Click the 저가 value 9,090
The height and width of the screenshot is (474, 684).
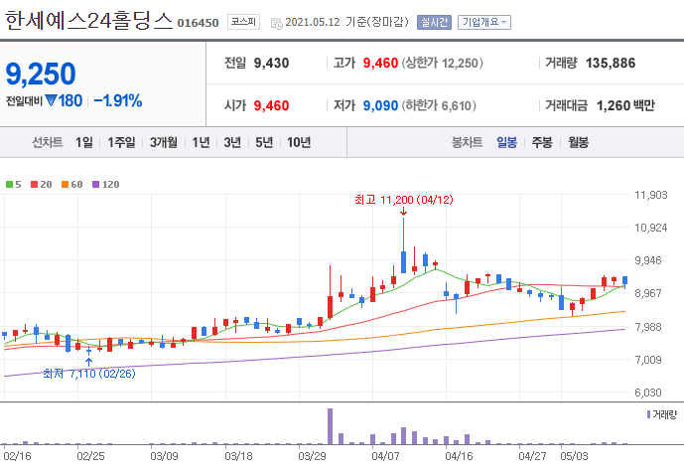(380, 105)
